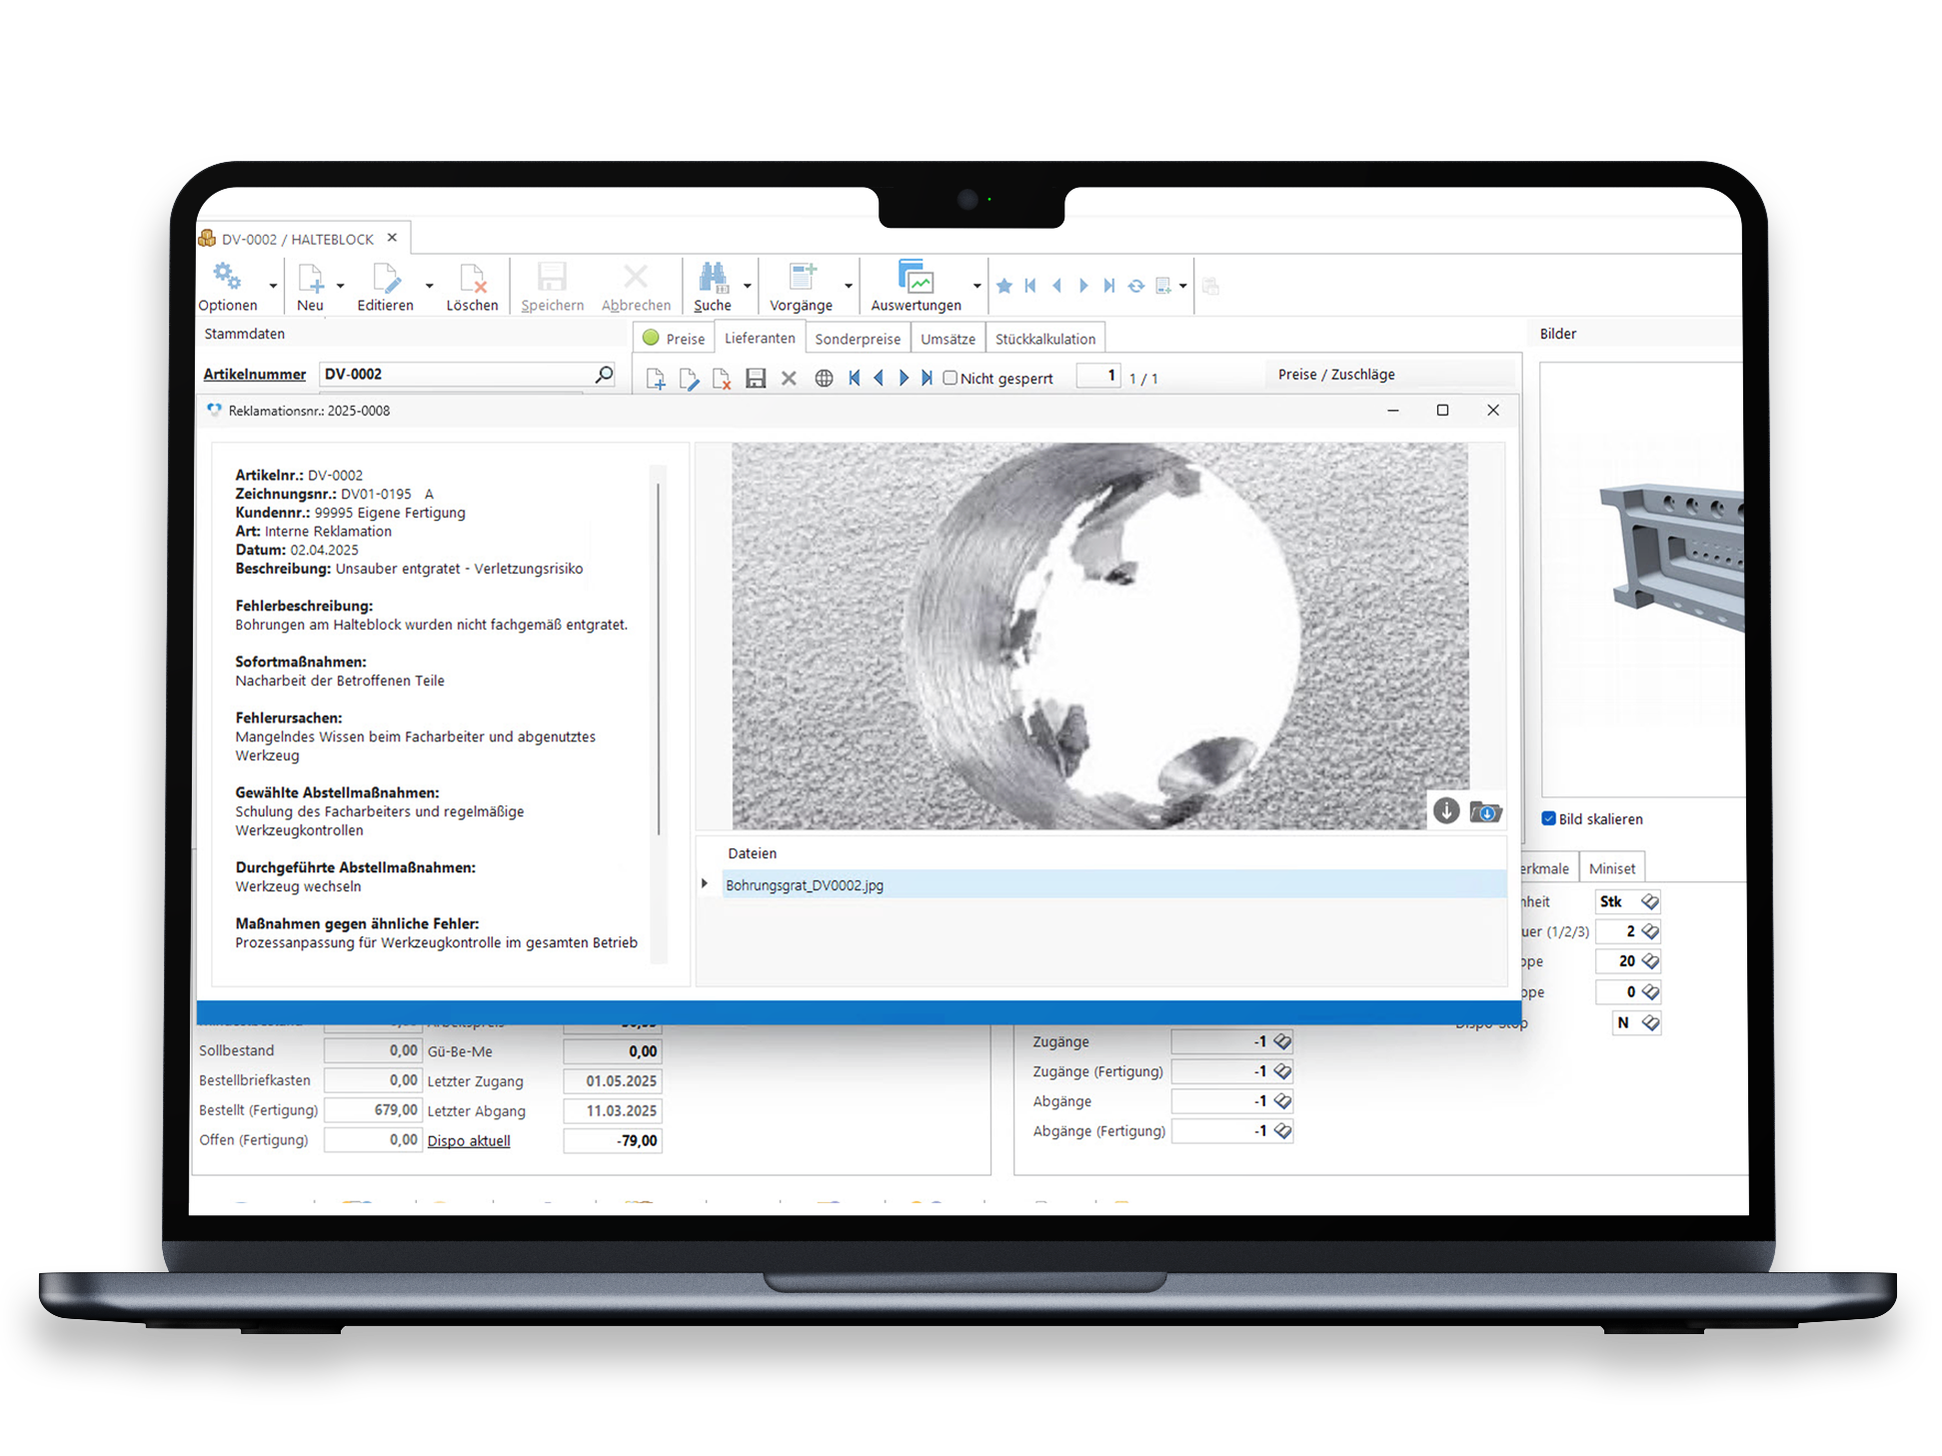This screenshot has width=1942, height=1456.
Task: Expand the Auswertungen dropdown arrow
Action: tap(976, 286)
